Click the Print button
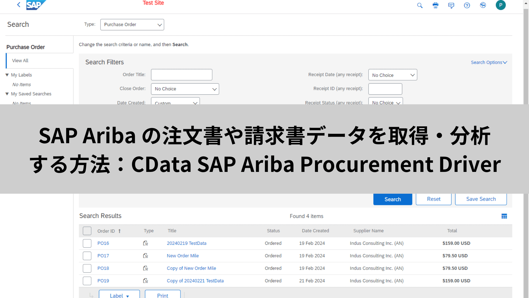 pos(163,294)
